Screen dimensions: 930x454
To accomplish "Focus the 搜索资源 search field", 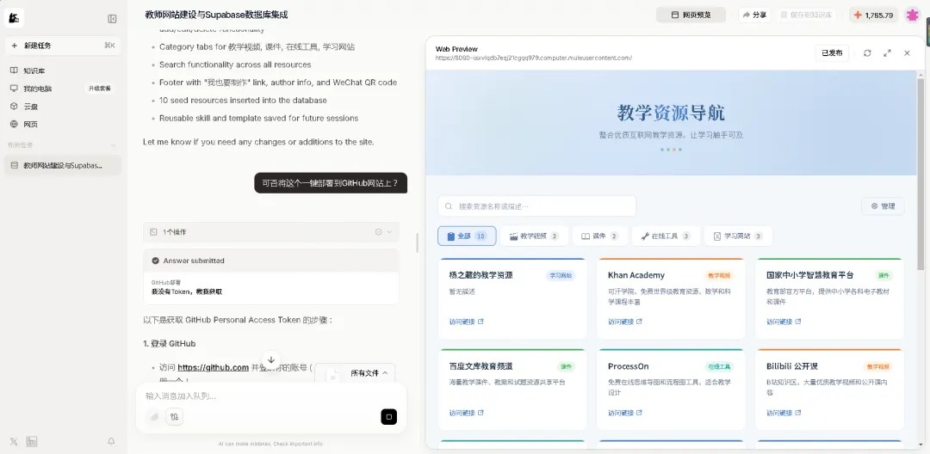I will tap(536, 206).
